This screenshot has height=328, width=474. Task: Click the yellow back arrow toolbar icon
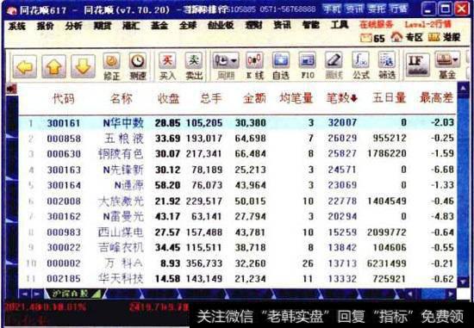pos(25,66)
